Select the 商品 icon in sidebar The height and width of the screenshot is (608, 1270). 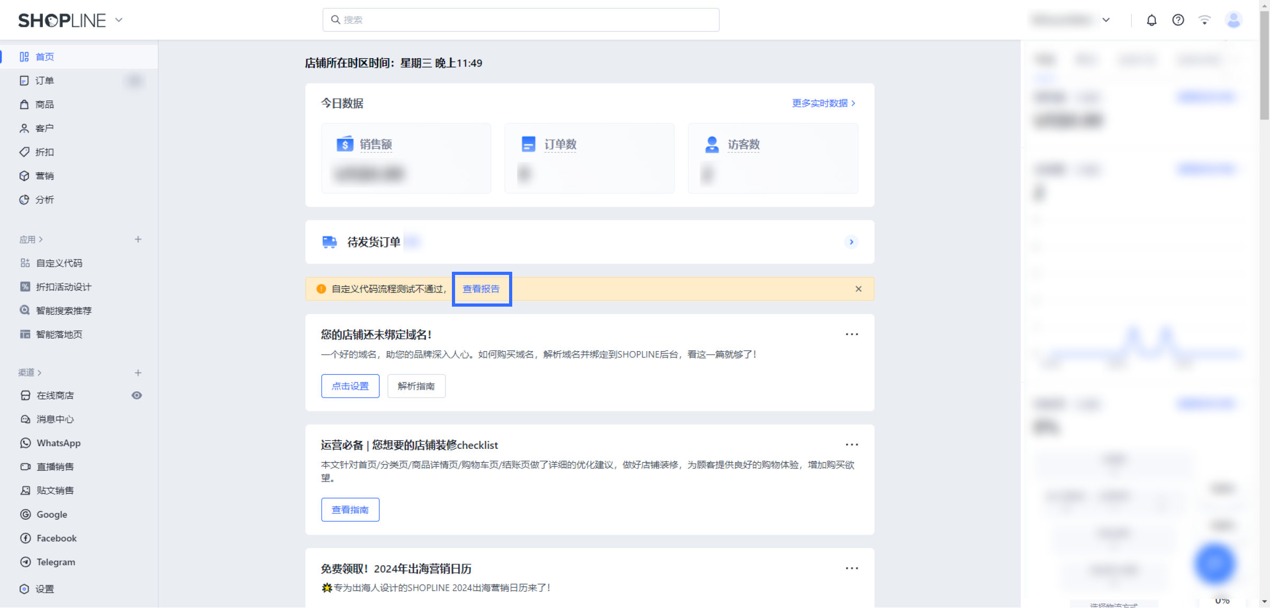(x=24, y=104)
